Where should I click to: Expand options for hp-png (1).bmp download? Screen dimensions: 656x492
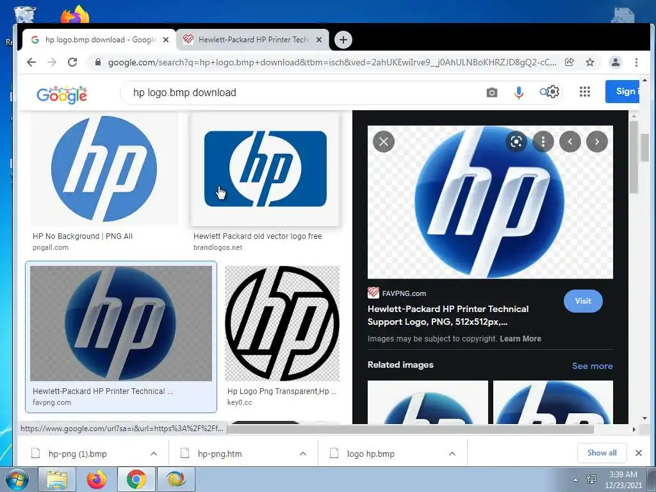[154, 454]
